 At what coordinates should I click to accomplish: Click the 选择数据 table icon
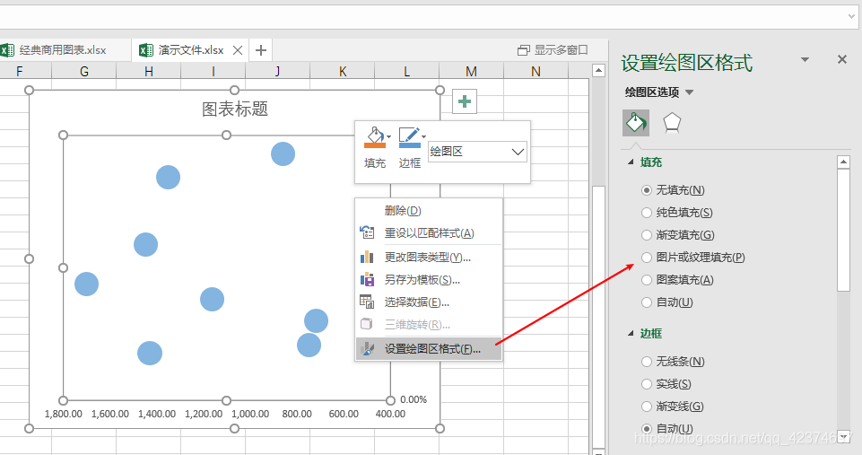click(x=367, y=302)
